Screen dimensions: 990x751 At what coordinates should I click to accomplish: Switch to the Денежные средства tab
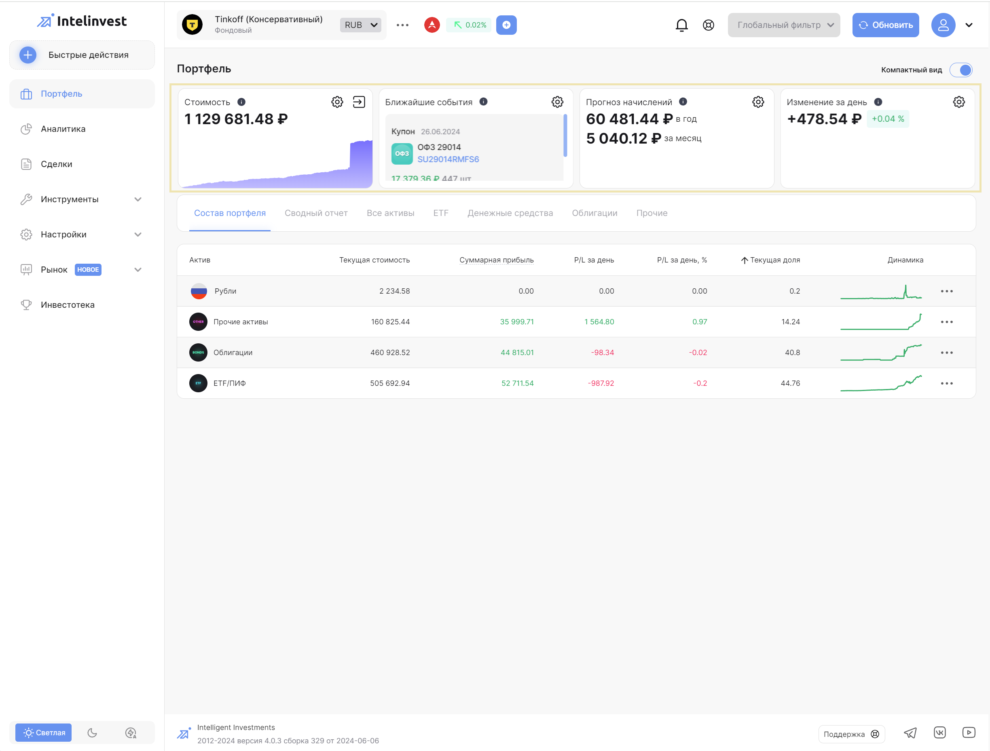pos(510,213)
